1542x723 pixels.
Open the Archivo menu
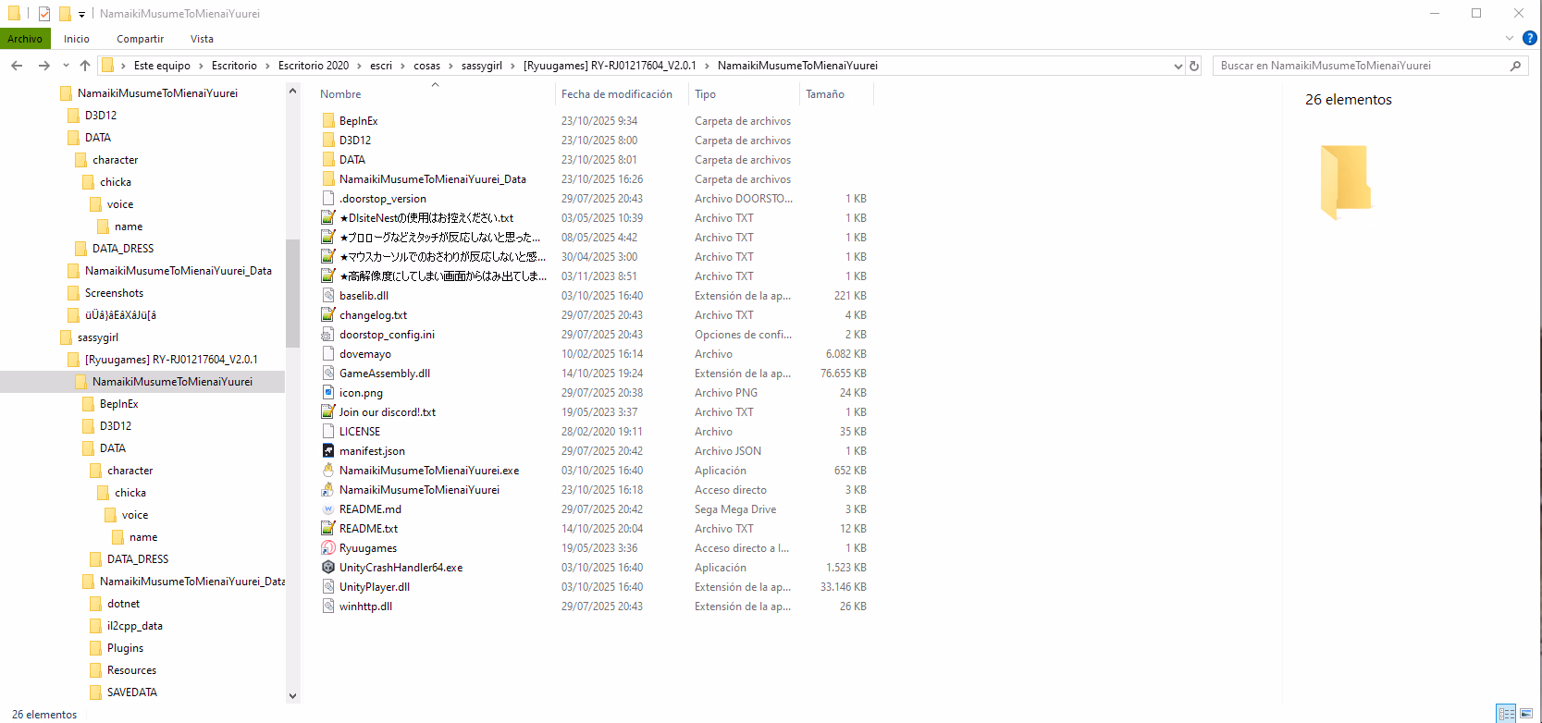click(25, 39)
